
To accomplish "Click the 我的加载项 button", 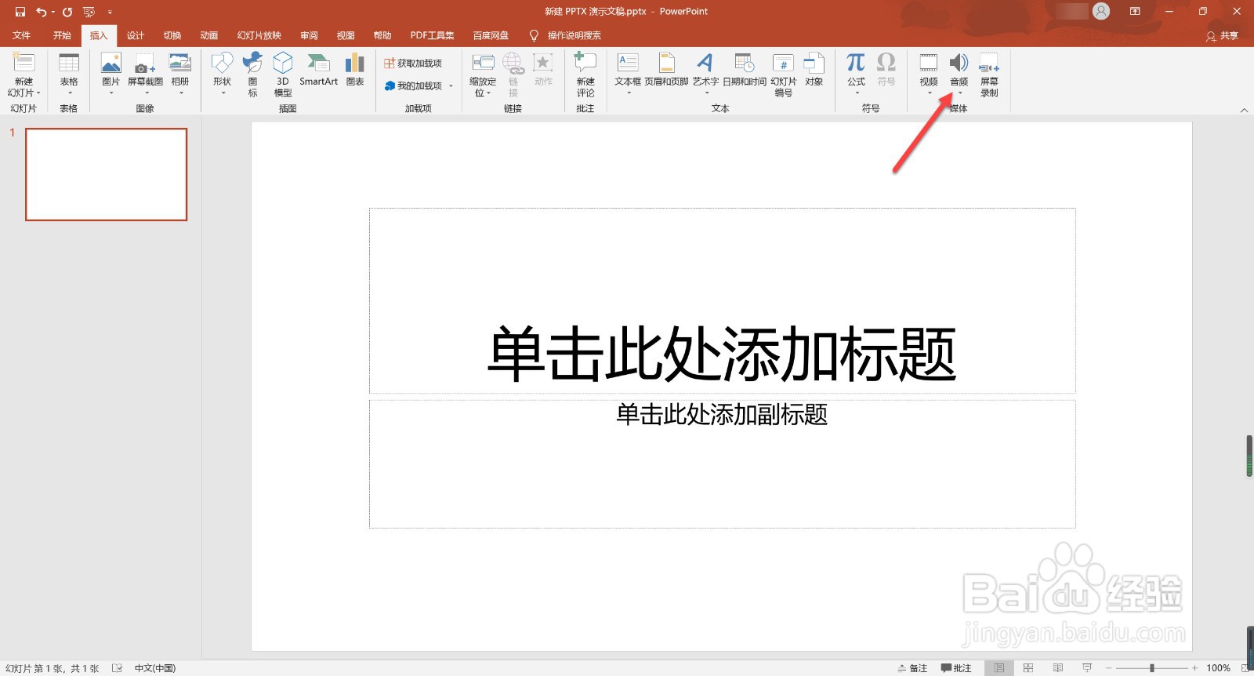I will (x=413, y=85).
